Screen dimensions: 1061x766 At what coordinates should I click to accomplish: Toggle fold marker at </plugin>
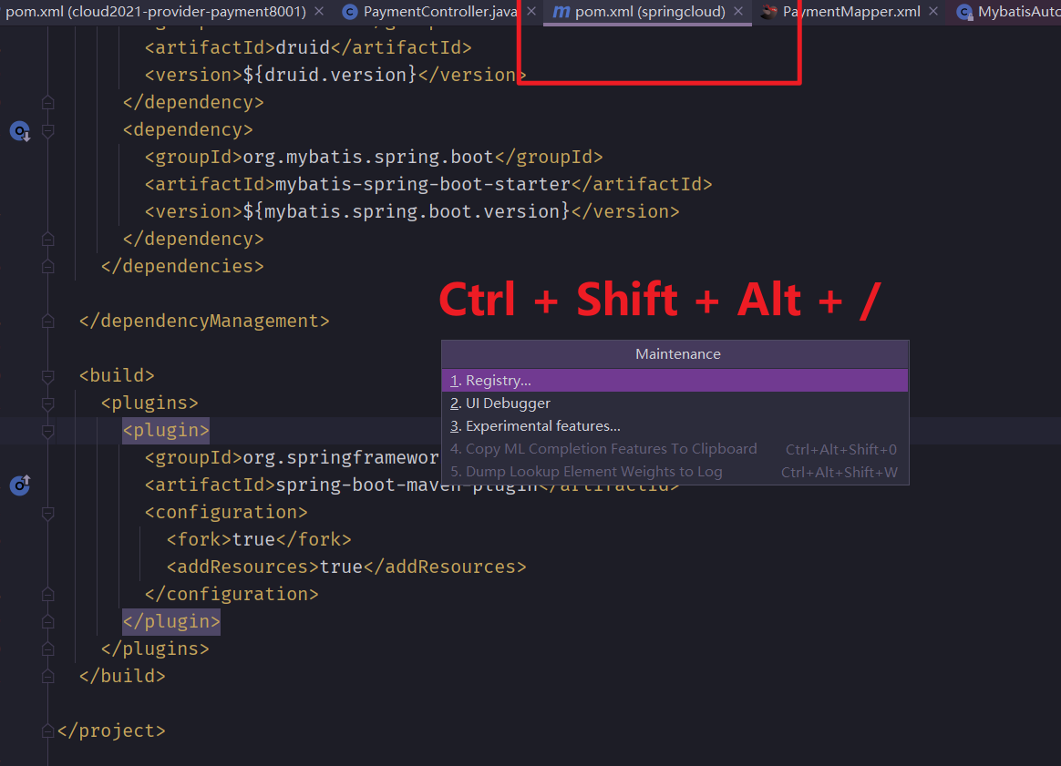click(48, 622)
